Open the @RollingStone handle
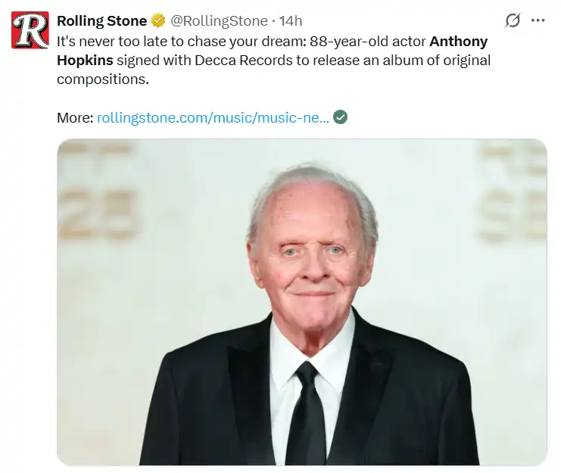The width and height of the screenshot is (561, 473). (x=219, y=21)
